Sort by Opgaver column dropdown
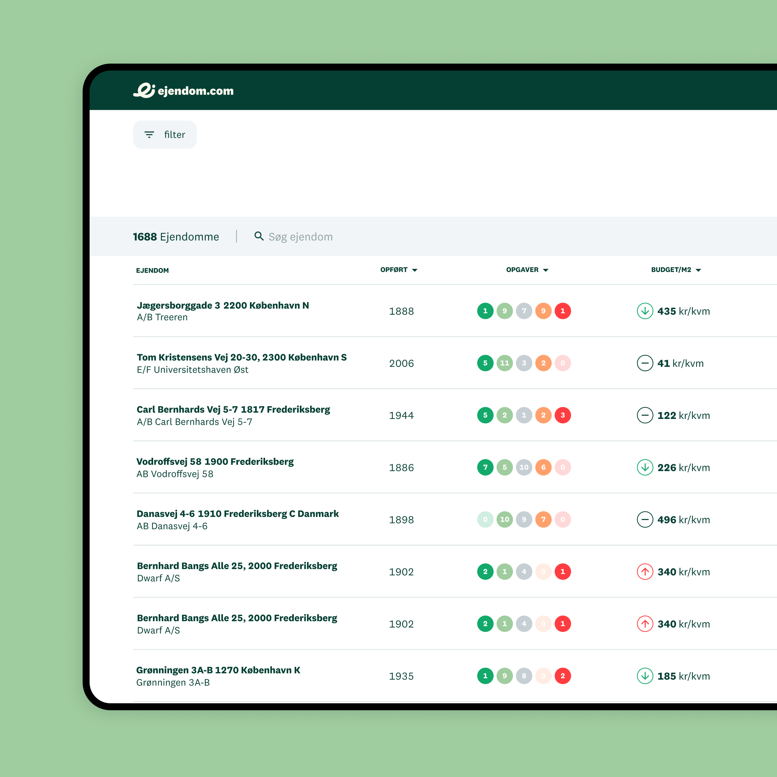The width and height of the screenshot is (777, 777). click(x=527, y=270)
